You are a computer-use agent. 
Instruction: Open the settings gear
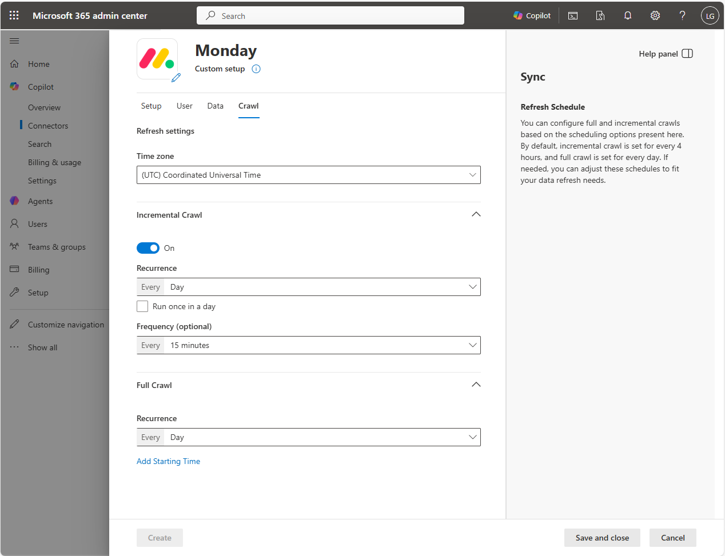655,15
